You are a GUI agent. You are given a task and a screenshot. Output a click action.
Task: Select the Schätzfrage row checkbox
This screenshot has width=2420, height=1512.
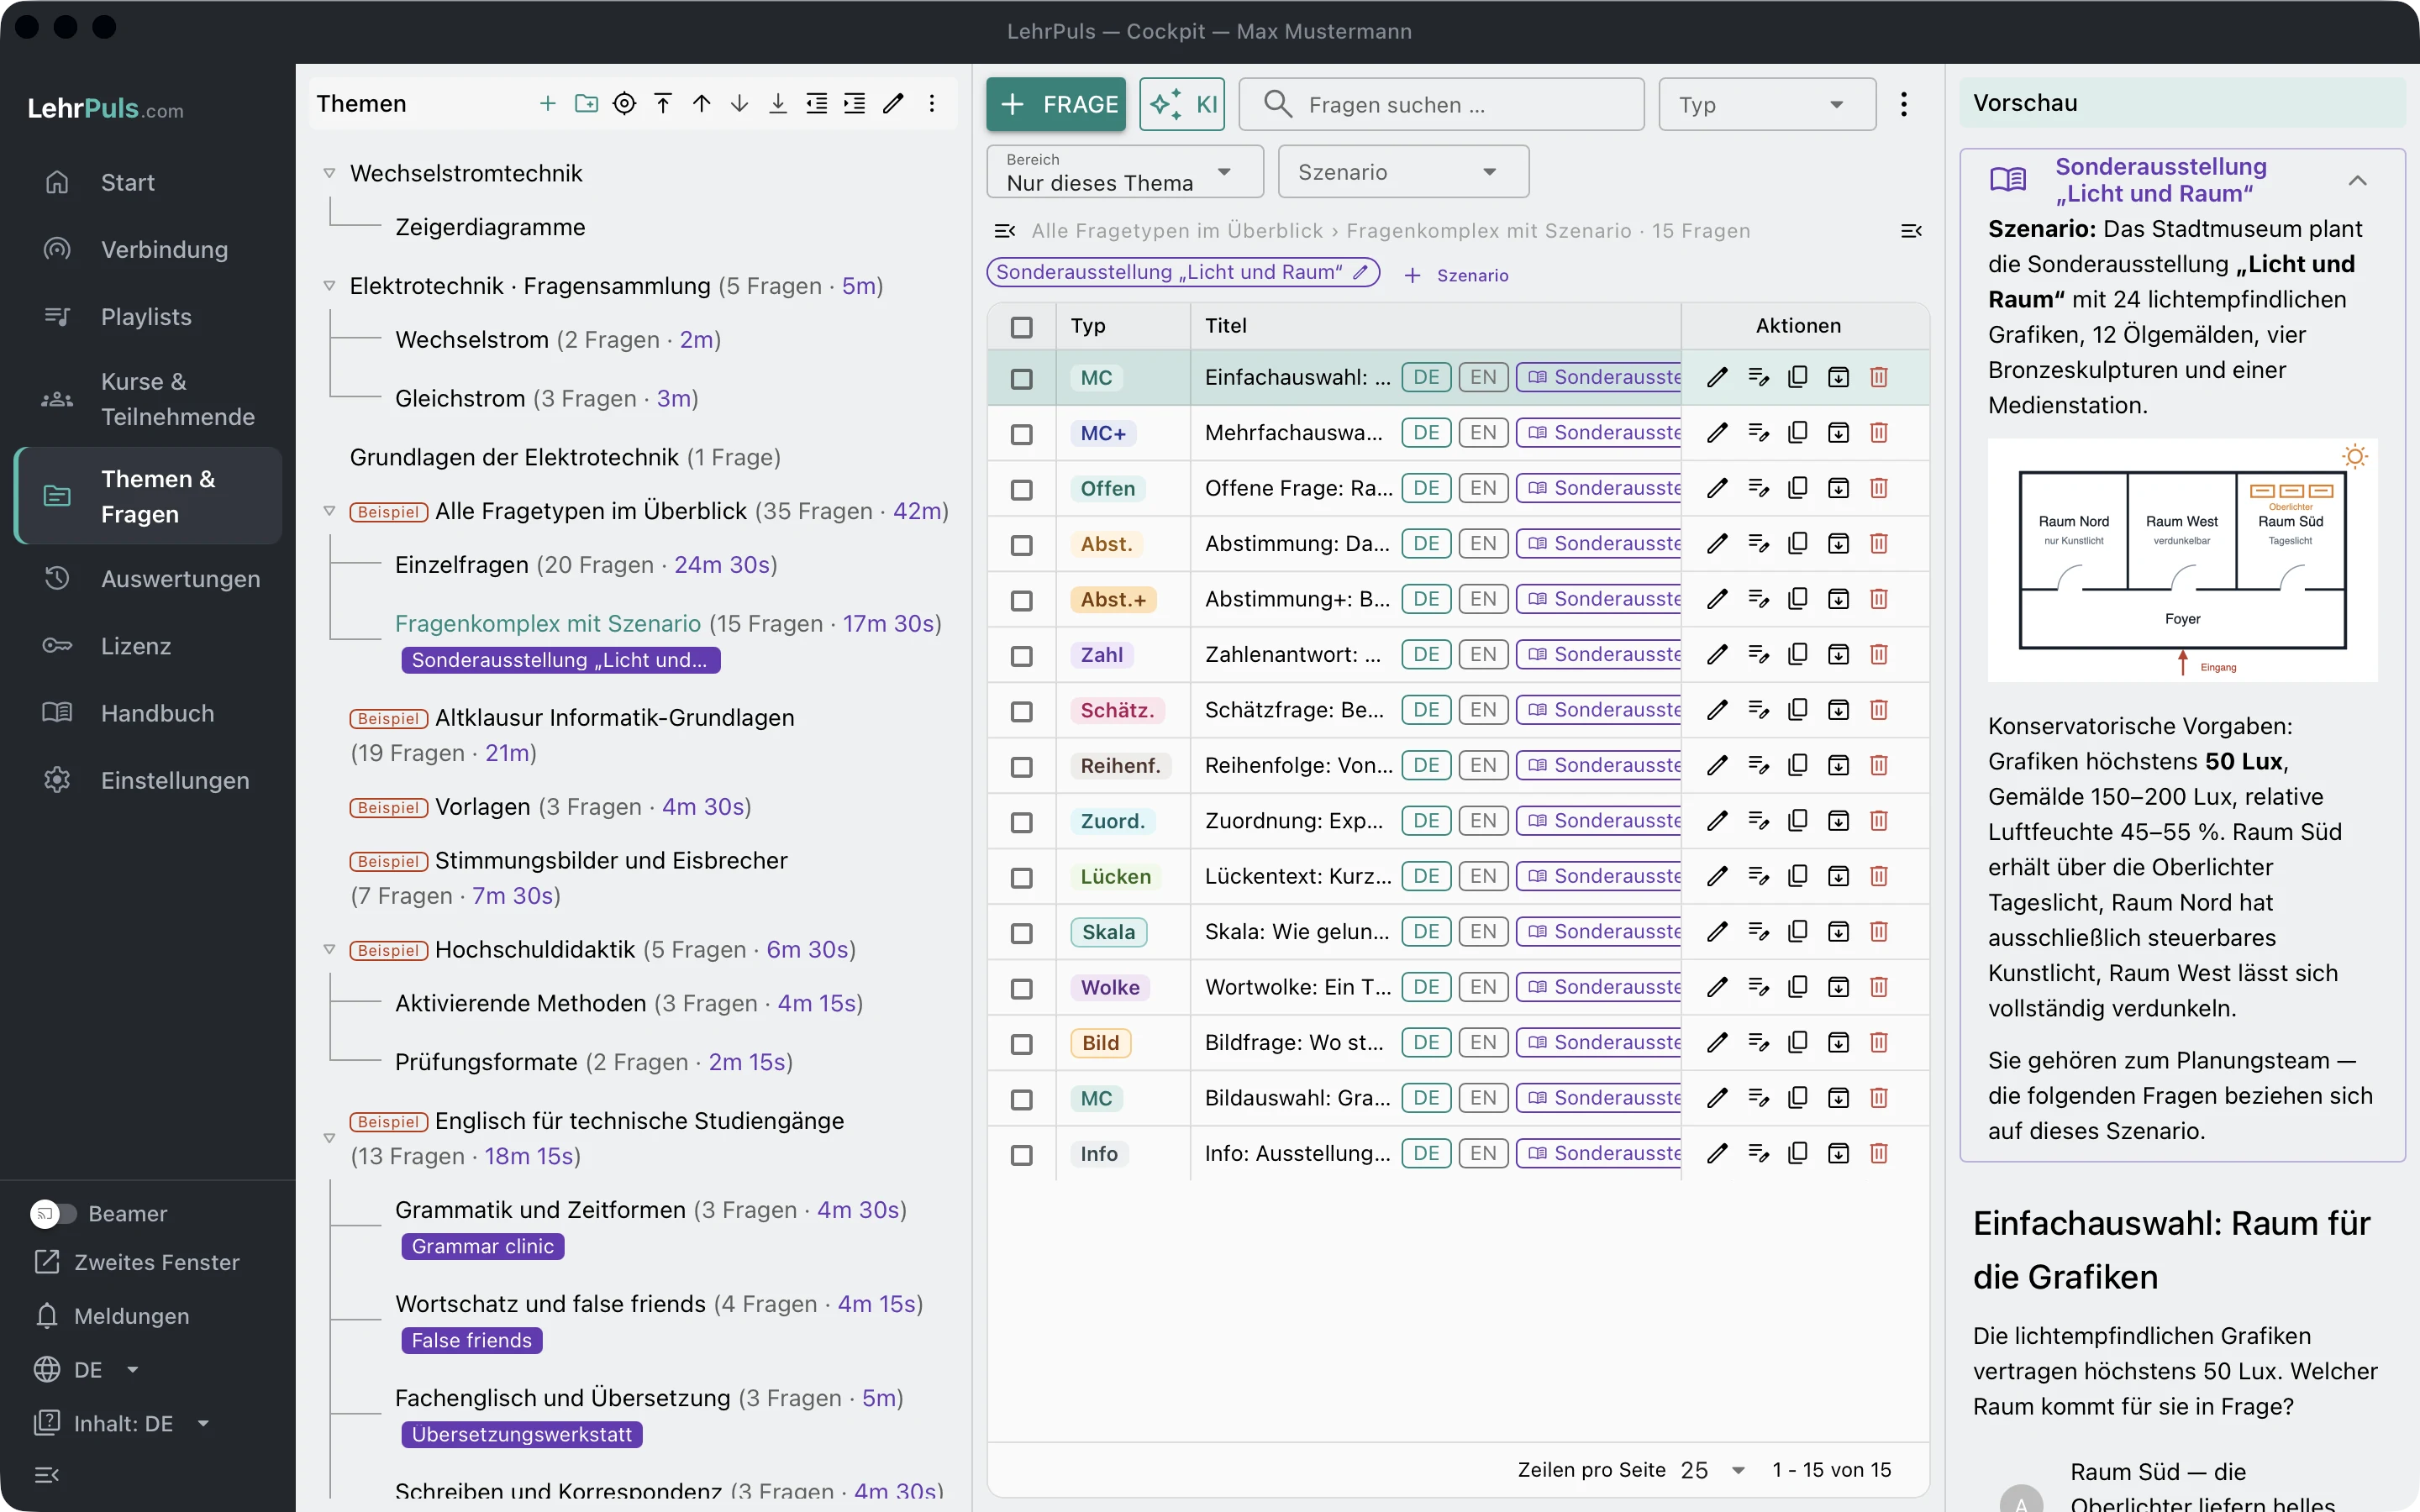(x=1021, y=711)
